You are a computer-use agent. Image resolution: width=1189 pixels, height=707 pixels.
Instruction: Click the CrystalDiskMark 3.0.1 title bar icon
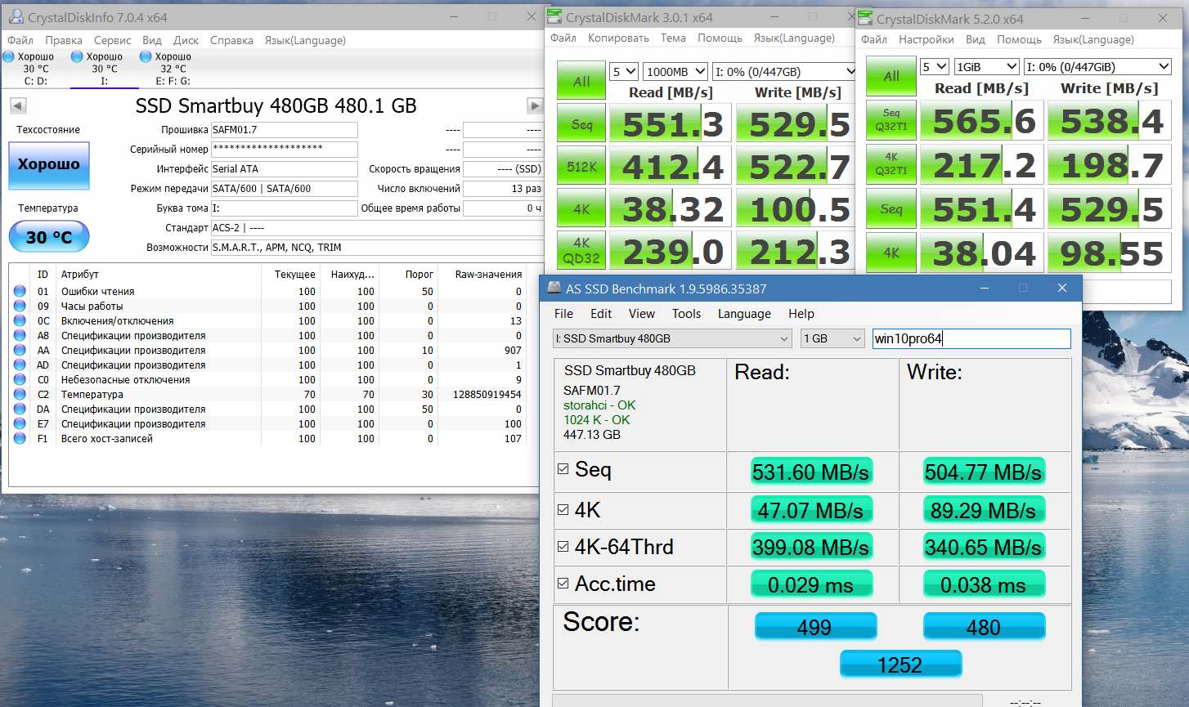pos(554,16)
